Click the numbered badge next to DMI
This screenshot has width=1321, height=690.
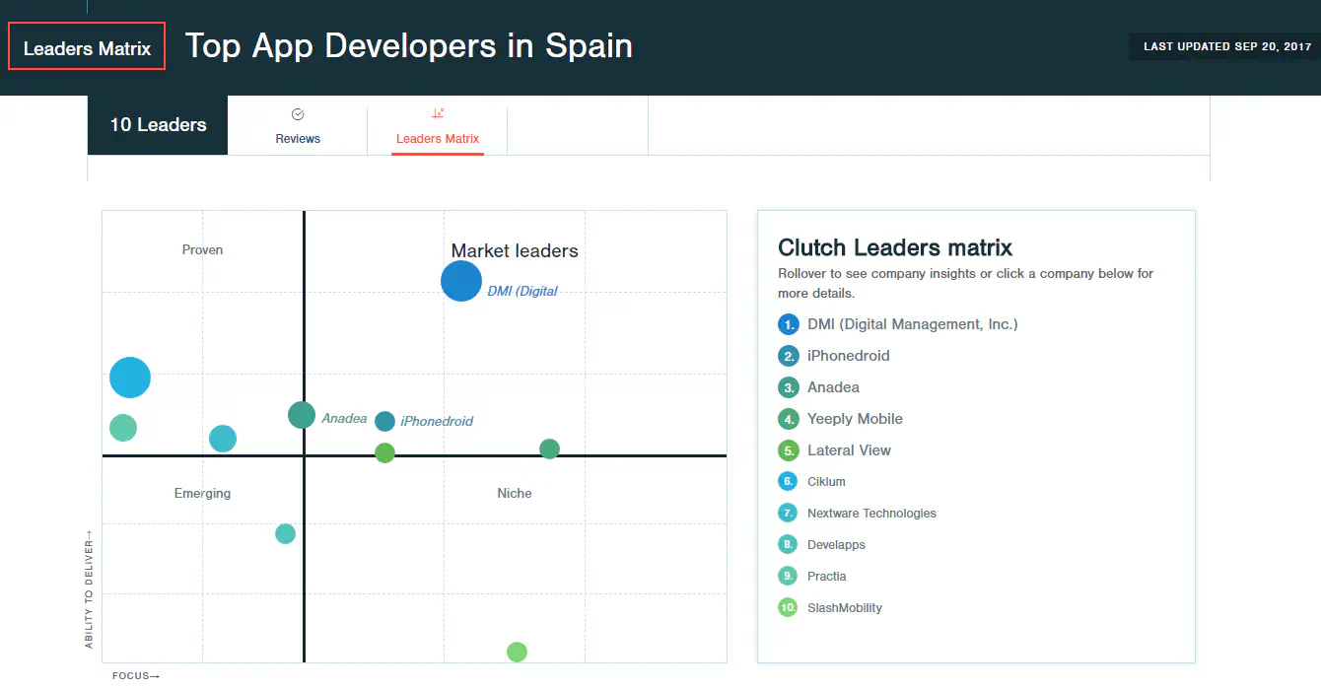787,324
